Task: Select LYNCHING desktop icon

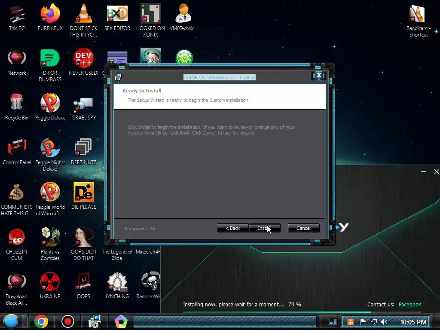Action: click(x=117, y=286)
